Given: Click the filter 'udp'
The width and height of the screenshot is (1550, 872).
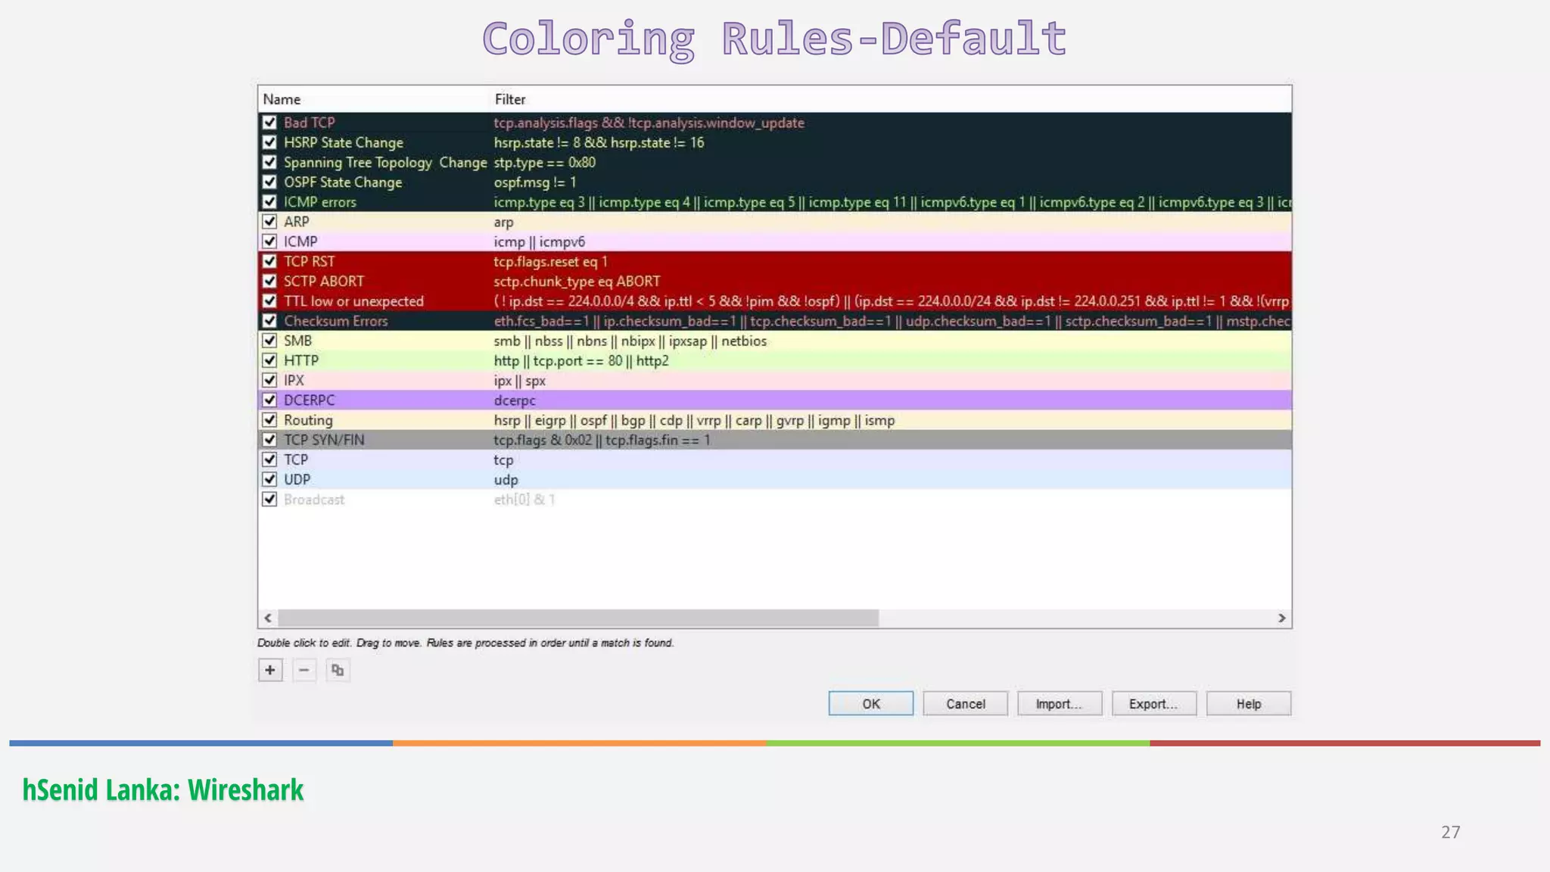Looking at the screenshot, I should click(506, 480).
